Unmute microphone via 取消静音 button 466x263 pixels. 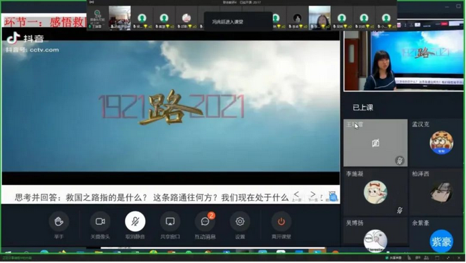tap(135, 221)
